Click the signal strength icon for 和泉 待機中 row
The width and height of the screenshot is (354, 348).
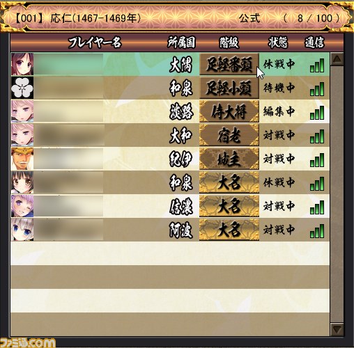(x=317, y=89)
